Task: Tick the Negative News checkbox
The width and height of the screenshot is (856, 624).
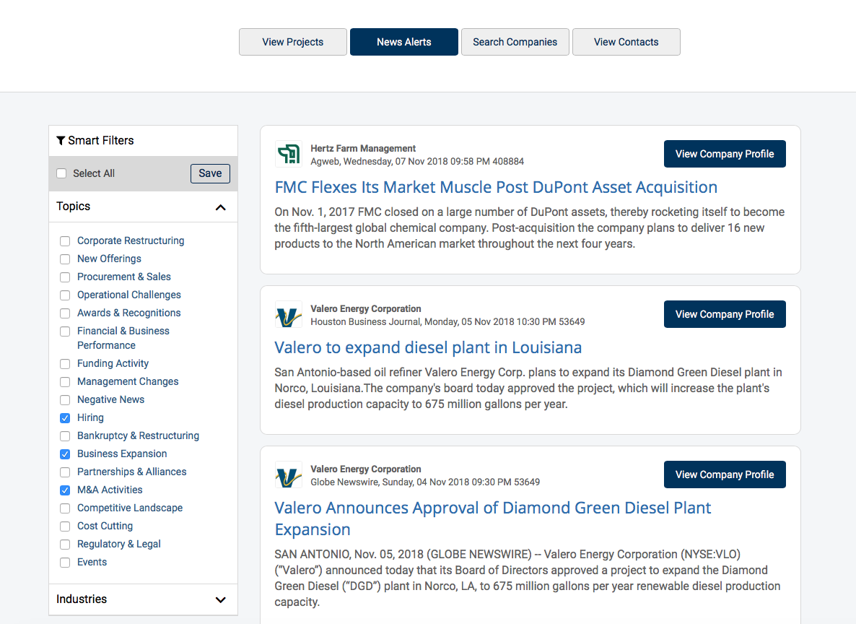Action: 65,400
